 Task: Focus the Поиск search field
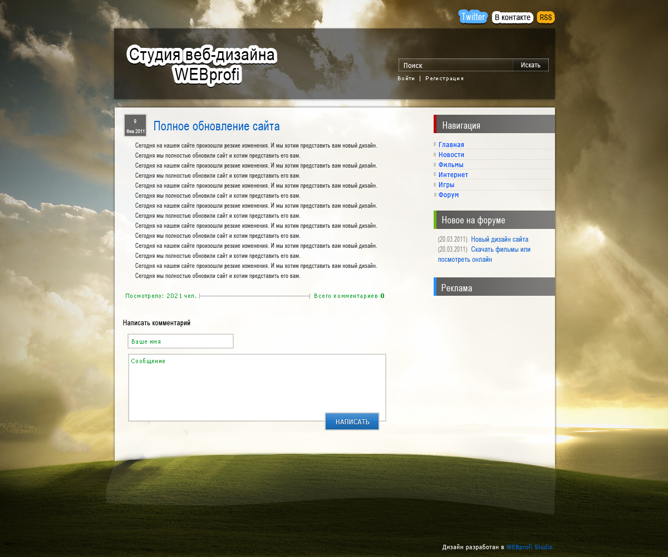[456, 65]
